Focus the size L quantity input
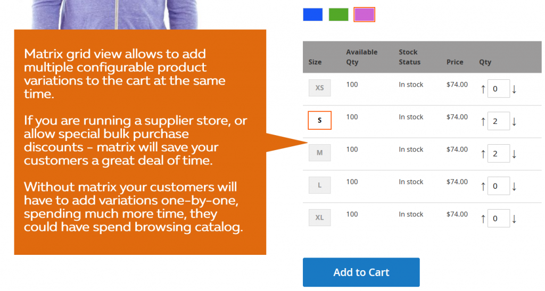This screenshot has height=291, width=545. coord(499,187)
